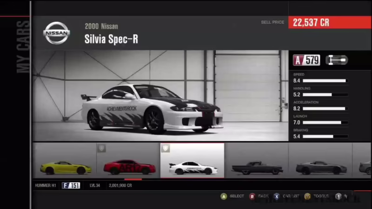The height and width of the screenshot is (209, 372).
Task: Click the LAUNCH label
Action: (x=300, y=116)
